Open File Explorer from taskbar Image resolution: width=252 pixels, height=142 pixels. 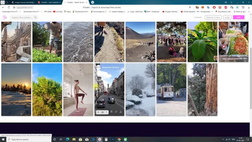[x=74, y=139]
